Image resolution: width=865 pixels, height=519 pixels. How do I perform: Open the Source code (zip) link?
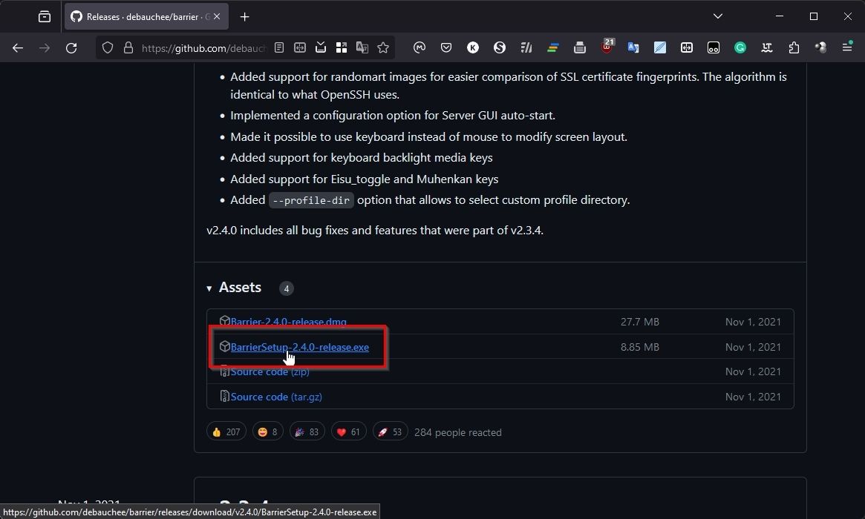260,371
